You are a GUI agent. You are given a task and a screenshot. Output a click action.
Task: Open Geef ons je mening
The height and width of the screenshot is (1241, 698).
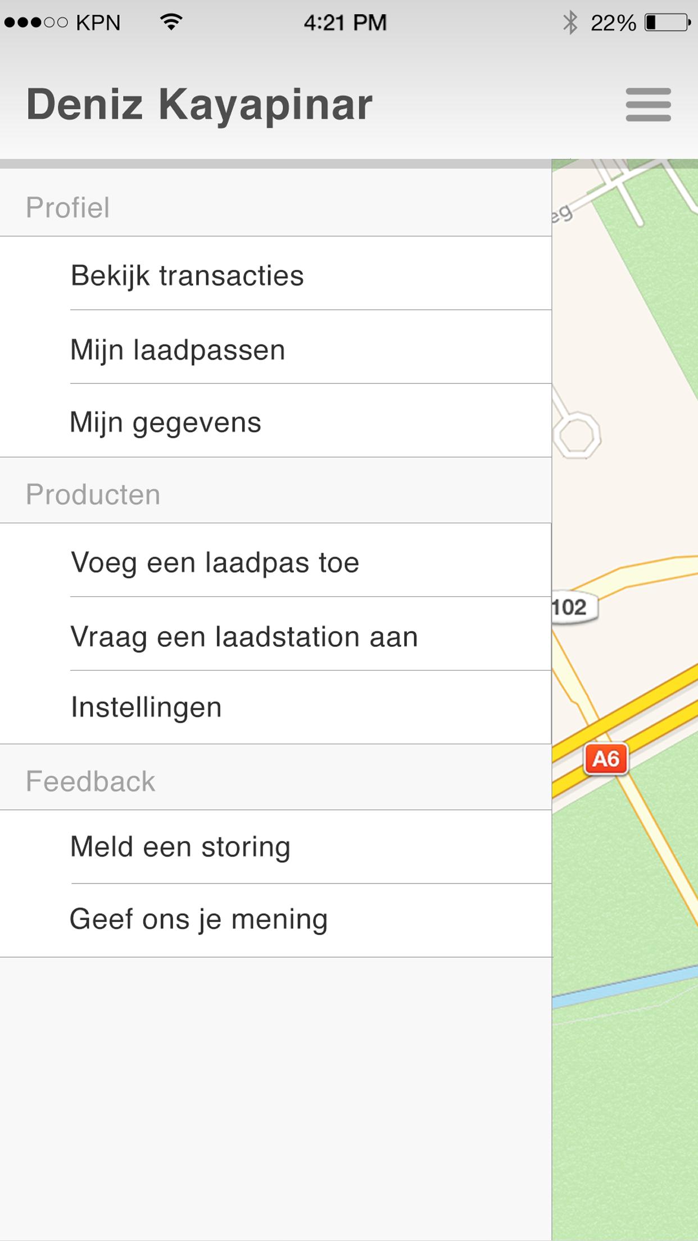198,920
